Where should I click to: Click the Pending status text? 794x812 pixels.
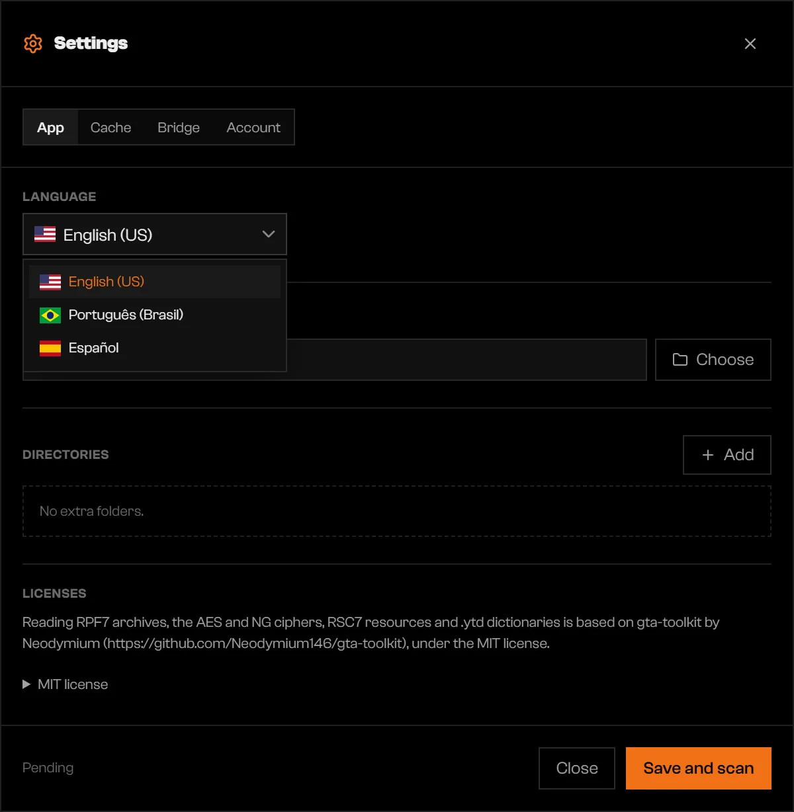click(48, 768)
